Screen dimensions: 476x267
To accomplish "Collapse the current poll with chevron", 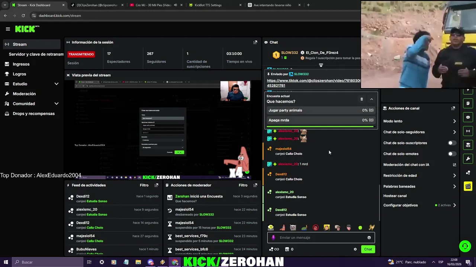I will point(372,99).
